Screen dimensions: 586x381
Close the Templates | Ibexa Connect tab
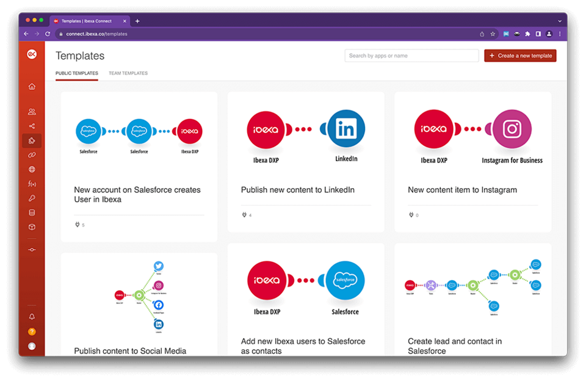[125, 21]
